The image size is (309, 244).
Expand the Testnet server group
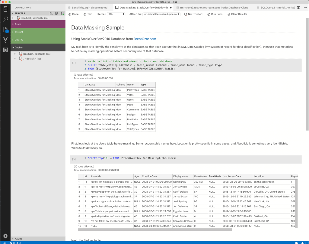(x=38, y=32)
